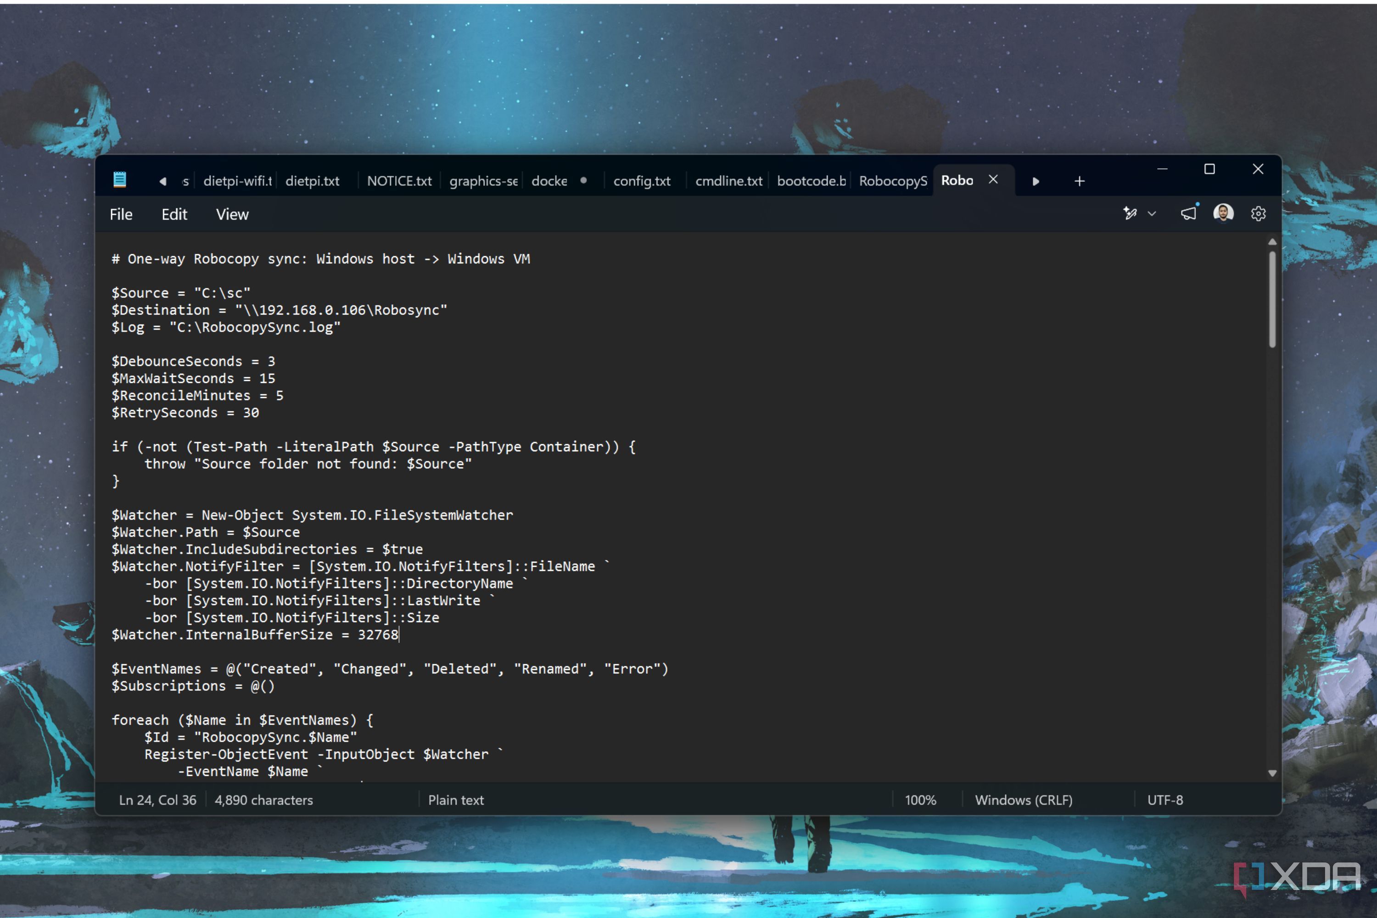Click the '$Subscriptions = @()' line
This screenshot has height=918, width=1377.
(193, 686)
